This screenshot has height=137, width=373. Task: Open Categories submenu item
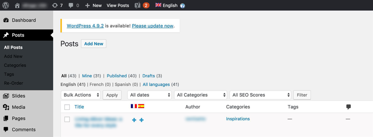tap(15, 65)
